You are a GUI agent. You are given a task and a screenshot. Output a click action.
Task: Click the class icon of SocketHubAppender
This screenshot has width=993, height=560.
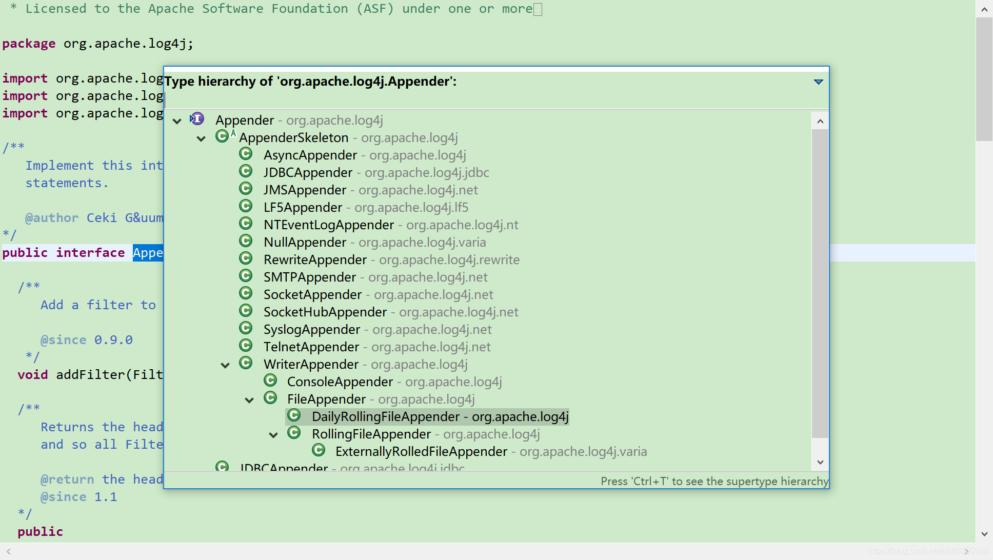tap(246, 311)
